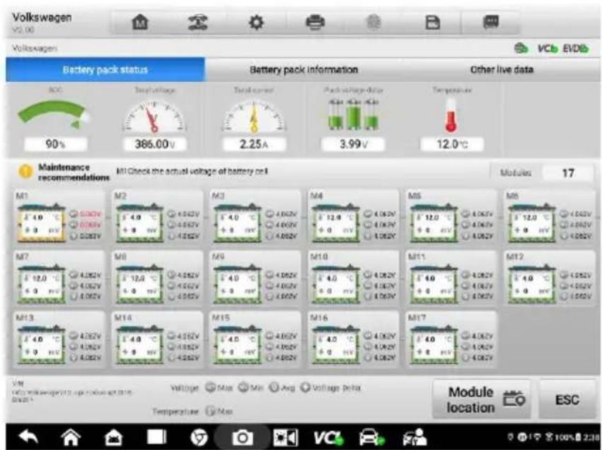602x450 pixels.
Task: Tap the media/video icon in bottom bar
Action: [x=285, y=437]
